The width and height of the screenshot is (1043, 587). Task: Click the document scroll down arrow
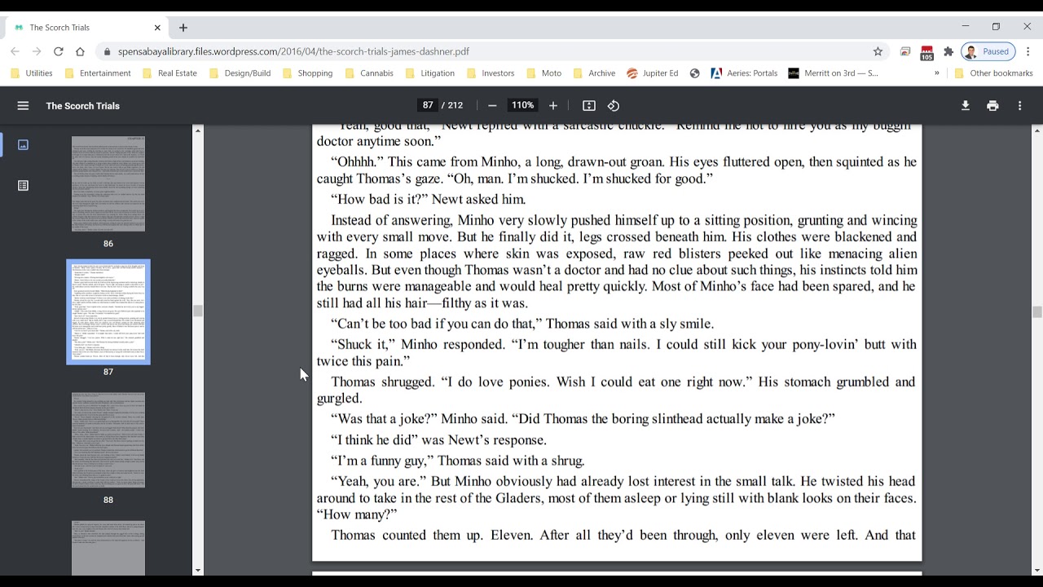[x=1036, y=571]
